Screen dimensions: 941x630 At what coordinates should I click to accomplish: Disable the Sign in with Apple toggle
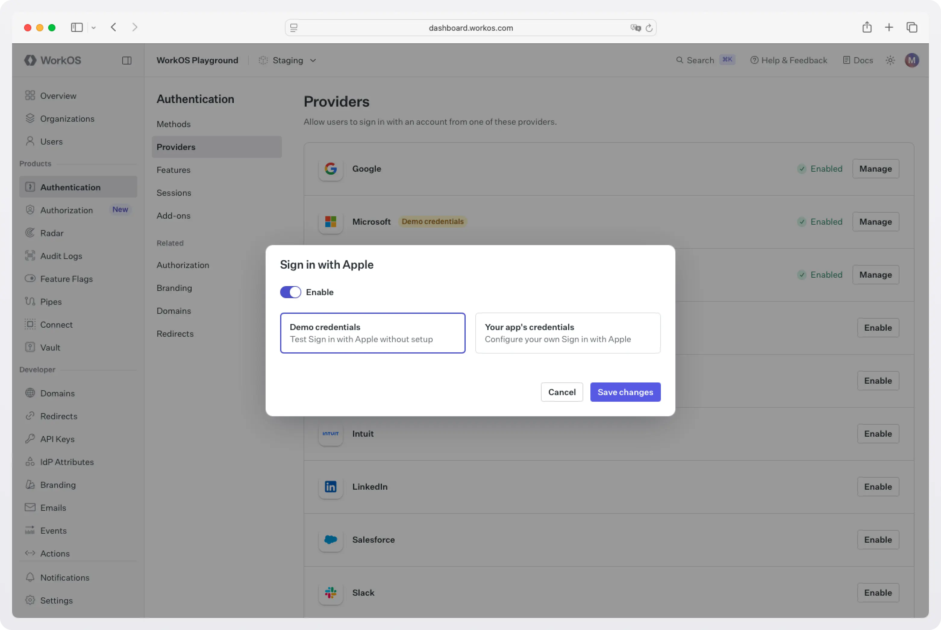(x=290, y=292)
